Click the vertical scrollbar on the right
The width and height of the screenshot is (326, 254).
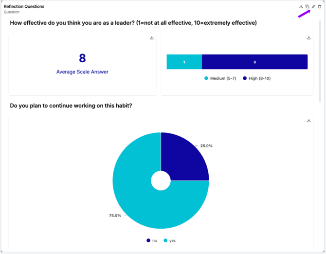(320, 61)
